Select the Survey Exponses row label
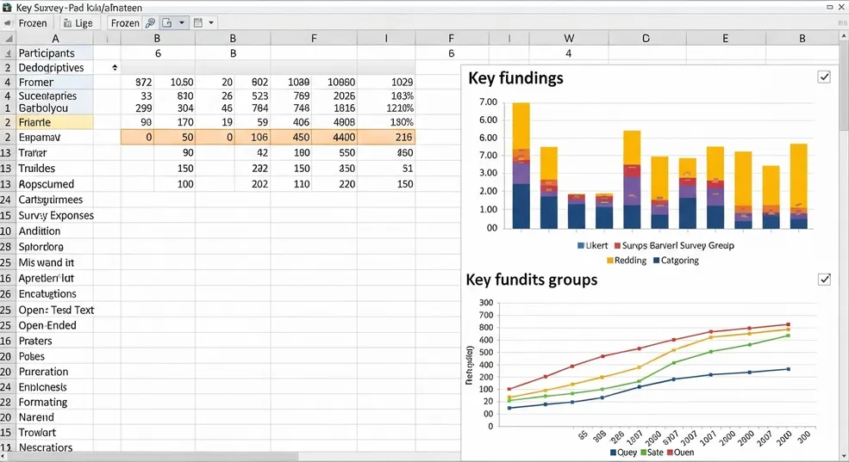Viewport: 849px width, 462px height. pos(56,215)
